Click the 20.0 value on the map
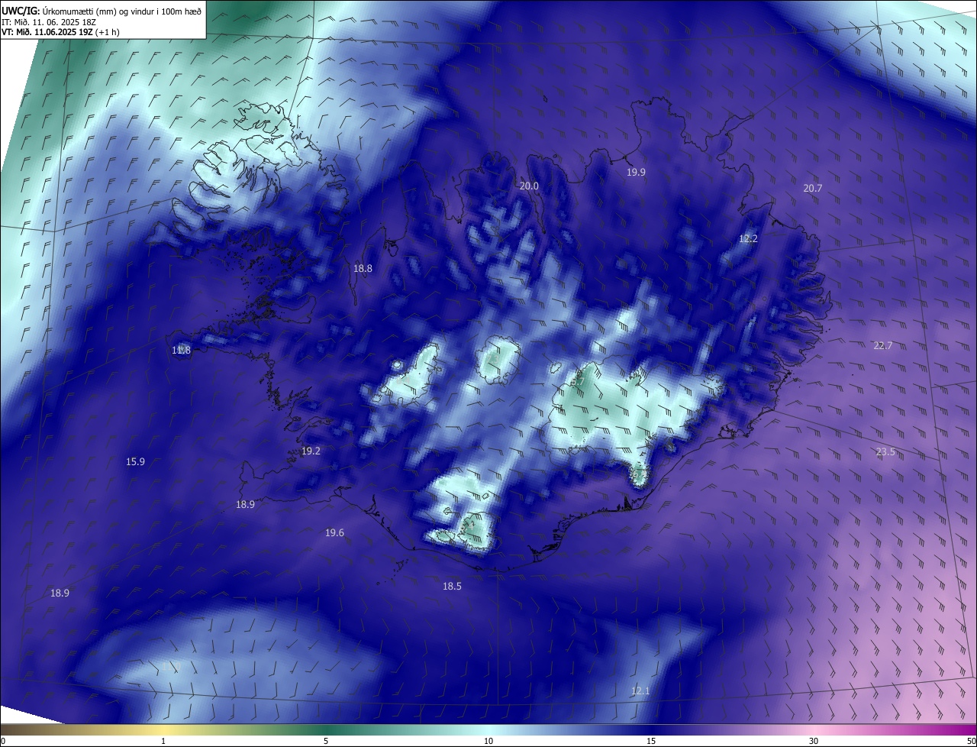 (x=529, y=186)
